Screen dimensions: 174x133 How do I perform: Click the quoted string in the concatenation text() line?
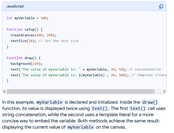(51, 69)
